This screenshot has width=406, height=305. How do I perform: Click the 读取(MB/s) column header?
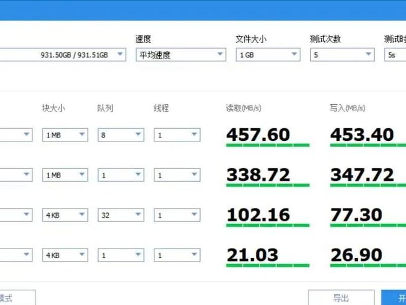(244, 108)
